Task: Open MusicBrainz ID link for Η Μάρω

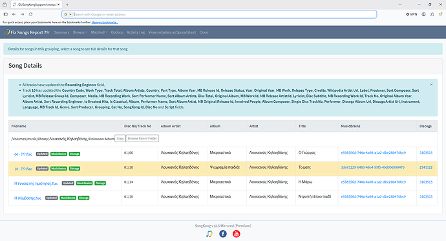Action: tap(373, 182)
